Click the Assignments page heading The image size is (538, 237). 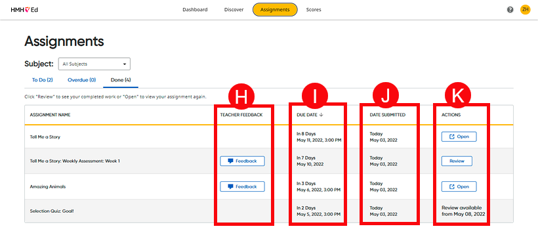pos(64,41)
